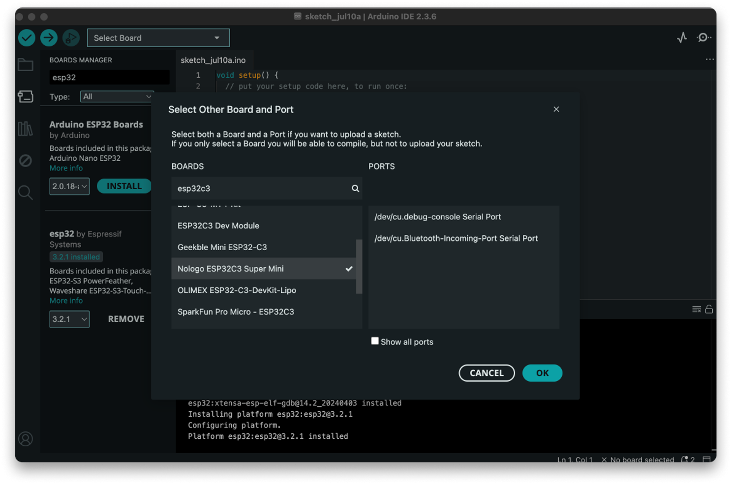Open the Library Manager sidebar icon

coord(26,129)
